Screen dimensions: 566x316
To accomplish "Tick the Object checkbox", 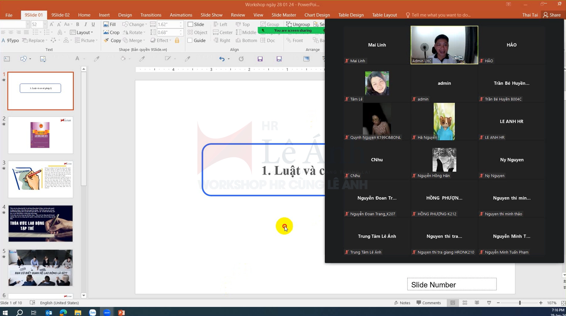I will [x=190, y=32].
